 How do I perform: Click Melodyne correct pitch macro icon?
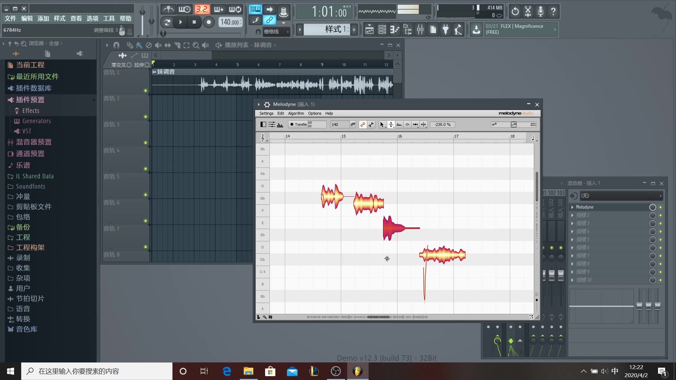[363, 125]
